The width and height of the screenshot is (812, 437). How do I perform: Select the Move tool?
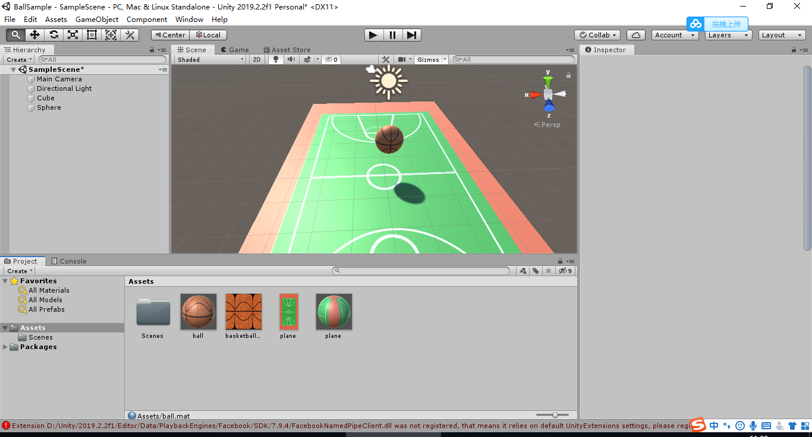34,34
